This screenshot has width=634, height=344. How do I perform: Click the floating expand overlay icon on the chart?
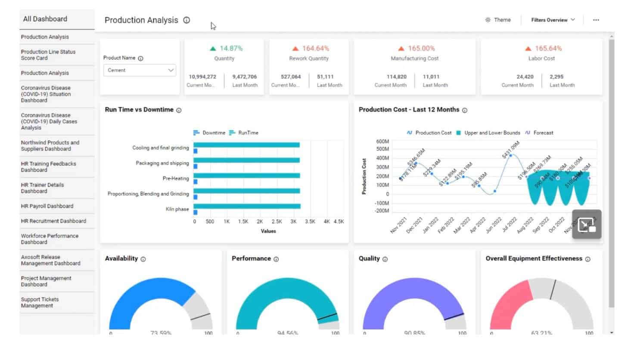[587, 224]
